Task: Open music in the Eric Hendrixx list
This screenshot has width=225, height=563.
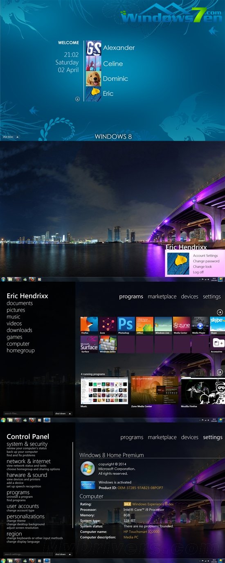Action: click(13, 317)
